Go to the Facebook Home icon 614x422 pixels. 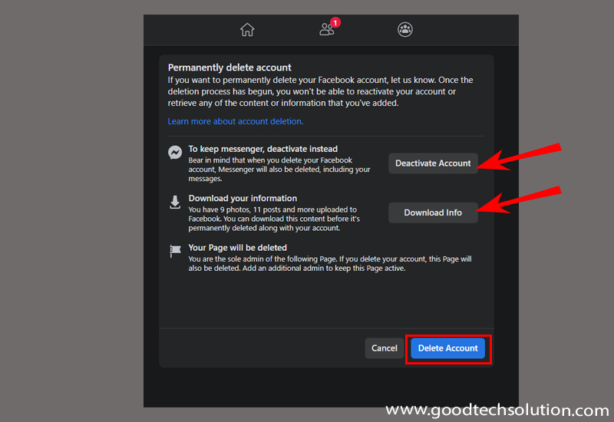247,29
